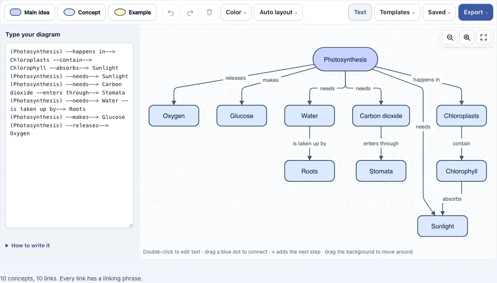Open the Export dropdown
Screen dimensions: 497x283
pos(476,12)
